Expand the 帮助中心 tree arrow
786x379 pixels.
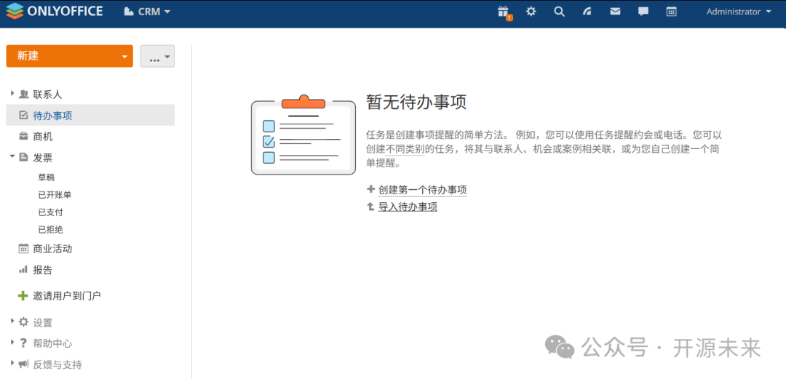click(12, 342)
